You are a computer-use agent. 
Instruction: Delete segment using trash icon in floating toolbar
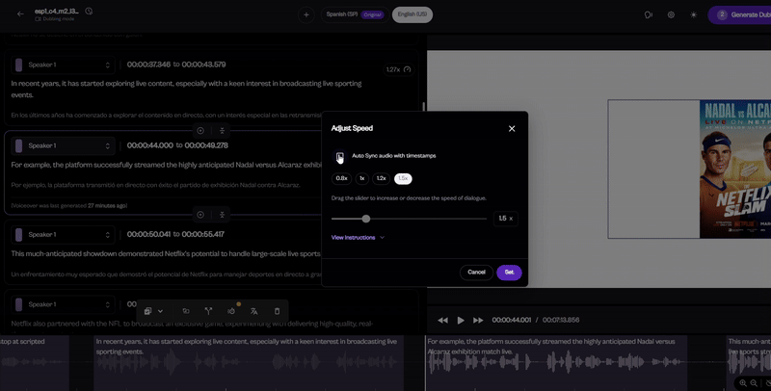pyautogui.click(x=277, y=311)
